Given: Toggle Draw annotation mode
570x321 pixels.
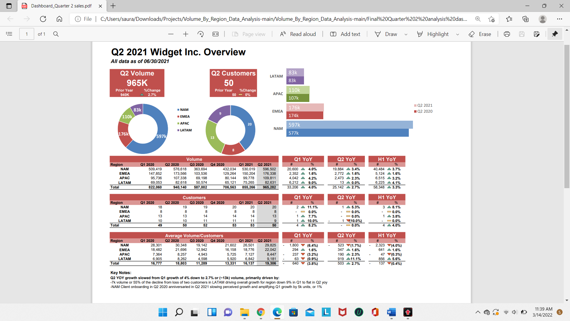Looking at the screenshot, I should click(x=387, y=34).
